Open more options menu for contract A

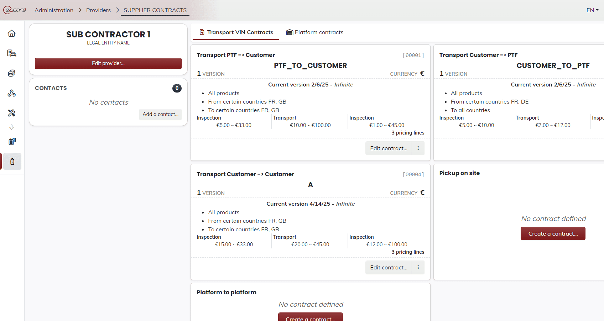pyautogui.click(x=418, y=267)
